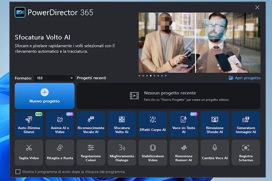Open Stabilizzatore Video tool
272x181 pixels.
(153, 153)
